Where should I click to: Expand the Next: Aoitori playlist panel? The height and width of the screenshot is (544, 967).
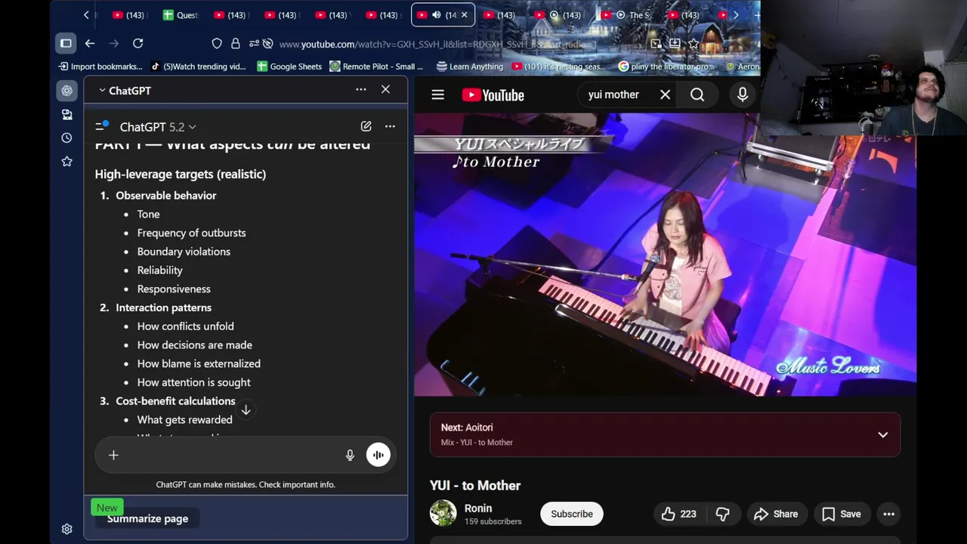pyautogui.click(x=882, y=434)
